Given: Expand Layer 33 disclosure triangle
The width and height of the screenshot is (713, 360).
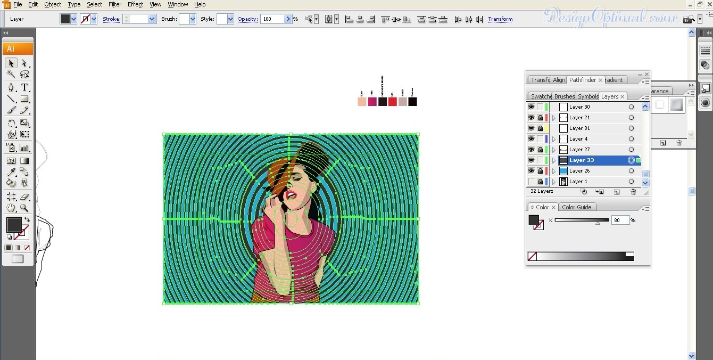Looking at the screenshot, I should point(554,160).
